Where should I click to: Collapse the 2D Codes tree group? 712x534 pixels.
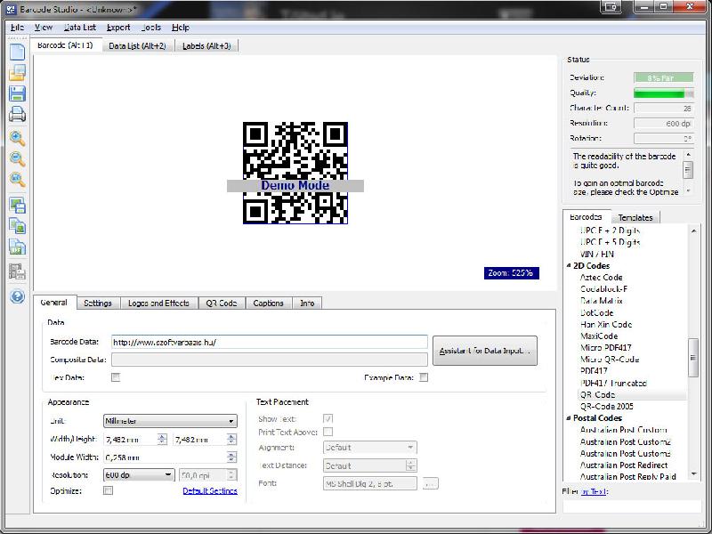click(569, 265)
